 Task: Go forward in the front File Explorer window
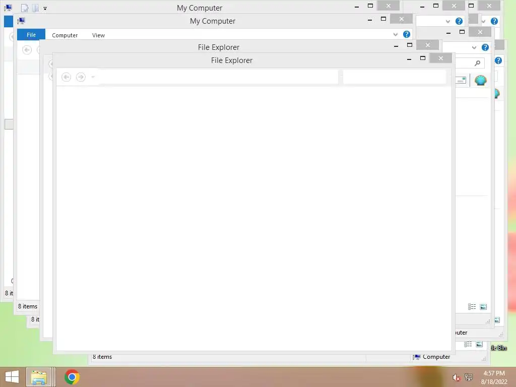point(81,77)
